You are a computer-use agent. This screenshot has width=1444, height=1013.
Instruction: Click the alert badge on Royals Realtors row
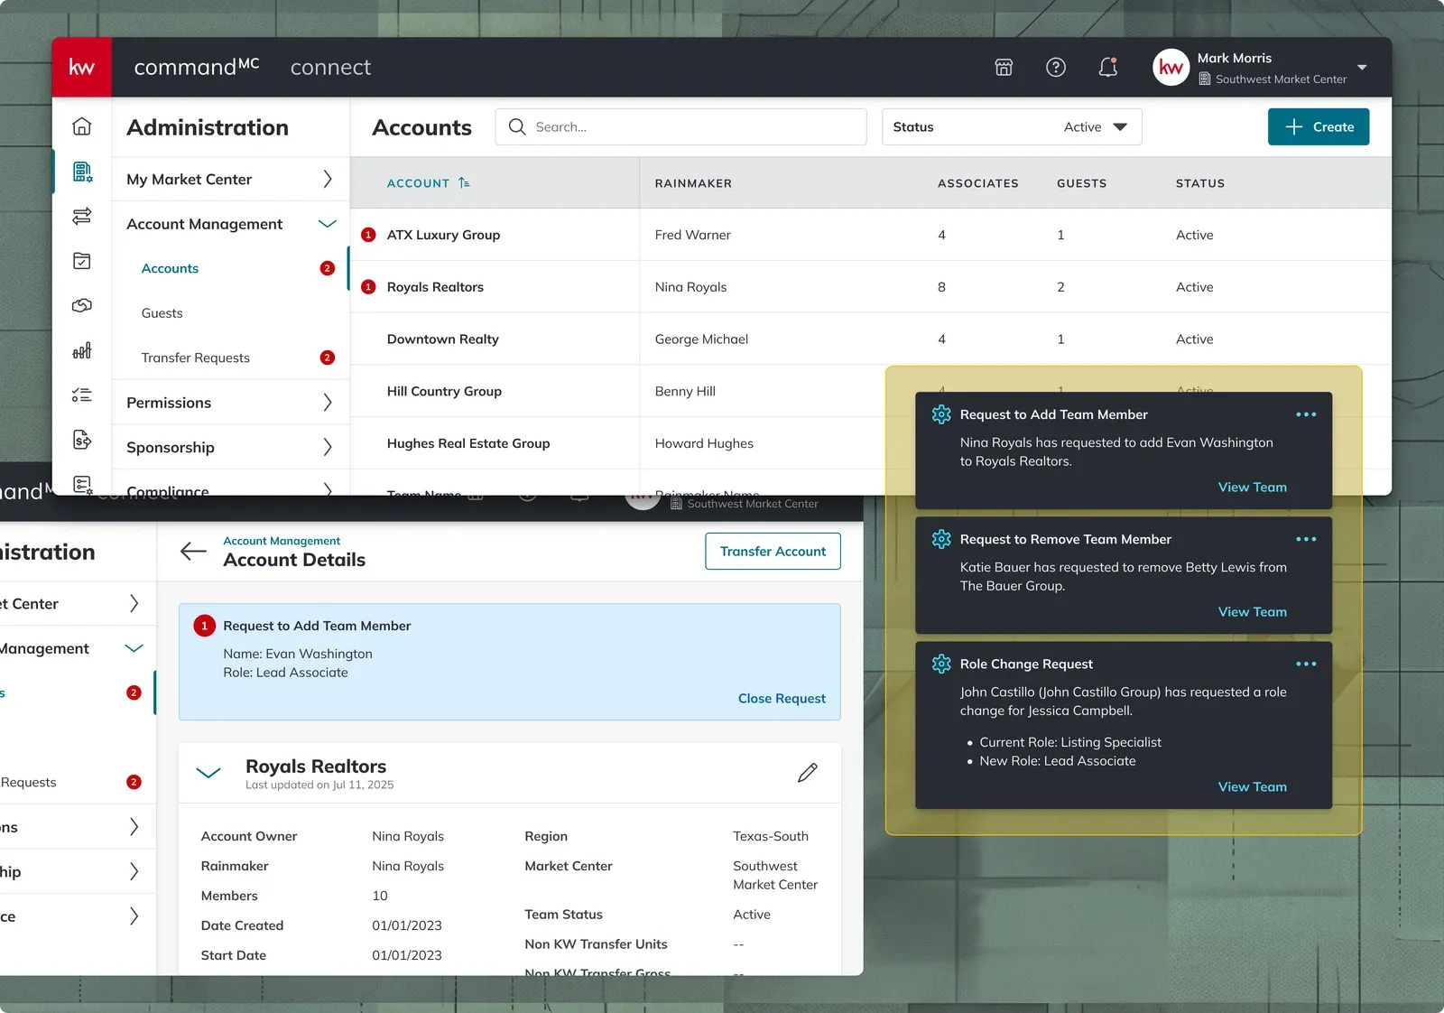point(368,287)
